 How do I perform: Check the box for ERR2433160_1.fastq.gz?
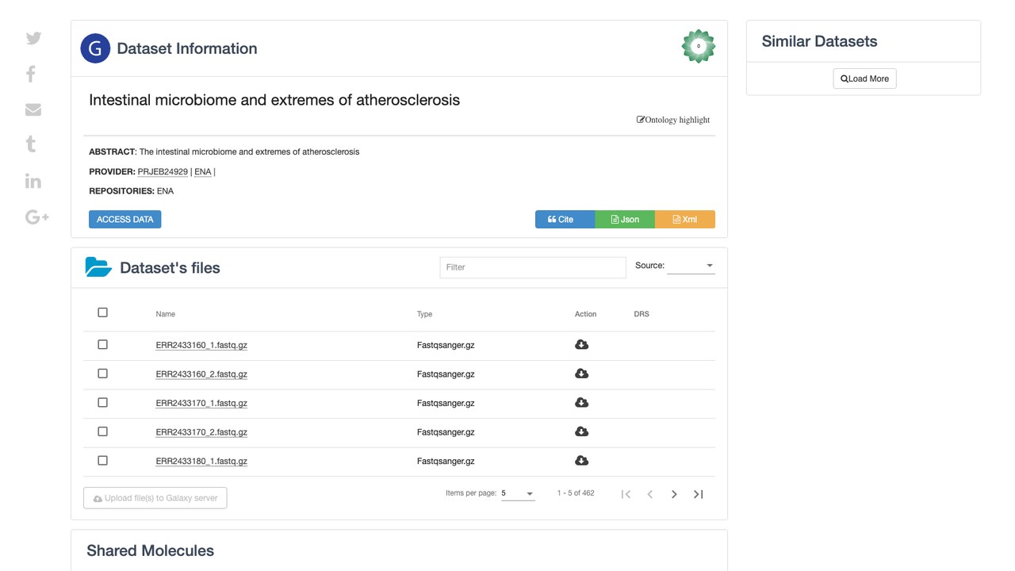coord(102,344)
